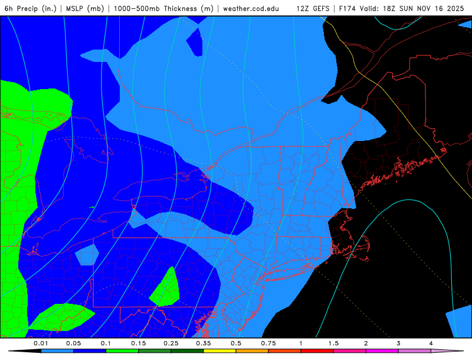Click the magenta 2–3 legend swatch
Viewport: 472px width, 354px height.
pos(382,351)
